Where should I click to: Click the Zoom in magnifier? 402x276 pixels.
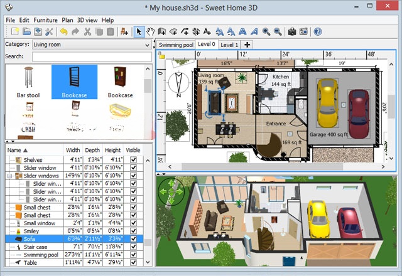pyautogui.click(x=266, y=32)
